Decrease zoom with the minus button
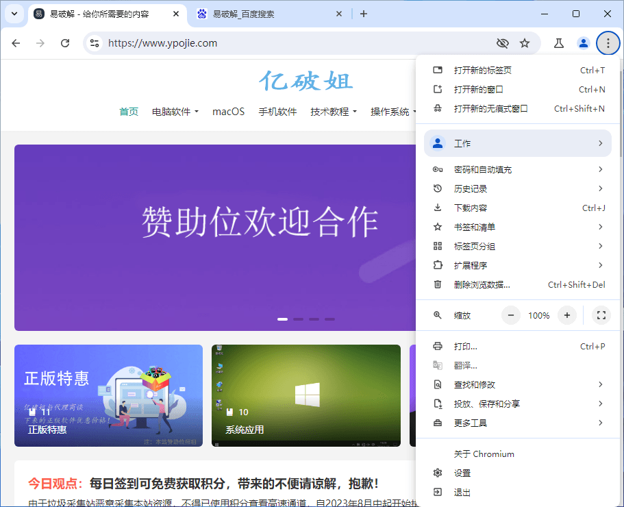Image resolution: width=624 pixels, height=507 pixels. pyautogui.click(x=511, y=315)
